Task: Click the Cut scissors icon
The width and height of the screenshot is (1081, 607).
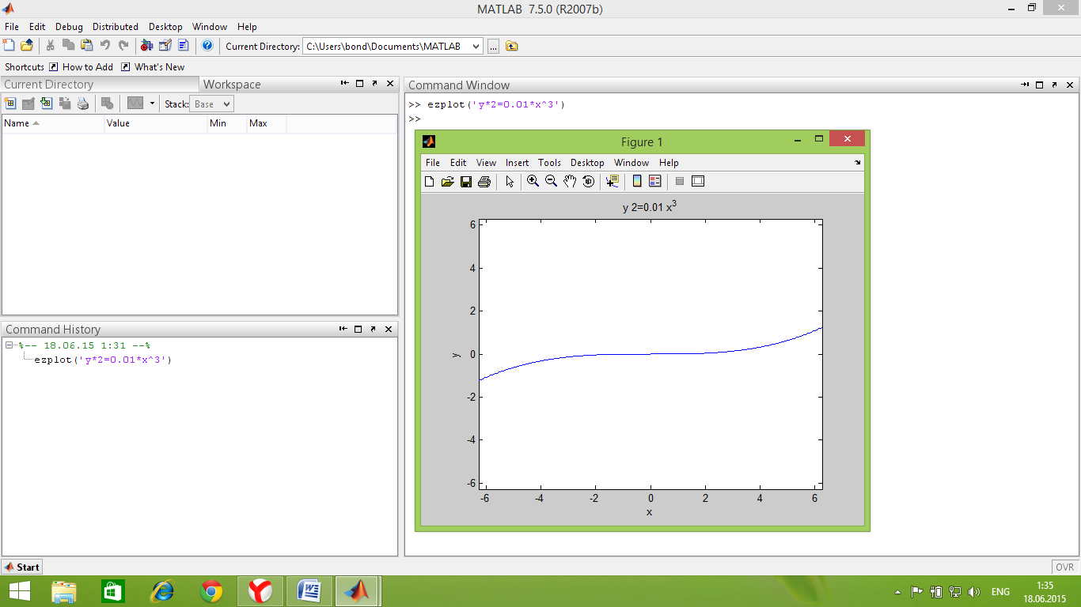Action: (x=51, y=46)
